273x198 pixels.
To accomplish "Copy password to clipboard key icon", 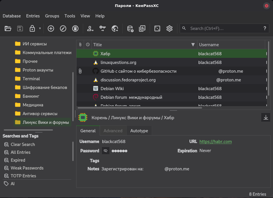I will tap(103, 28).
